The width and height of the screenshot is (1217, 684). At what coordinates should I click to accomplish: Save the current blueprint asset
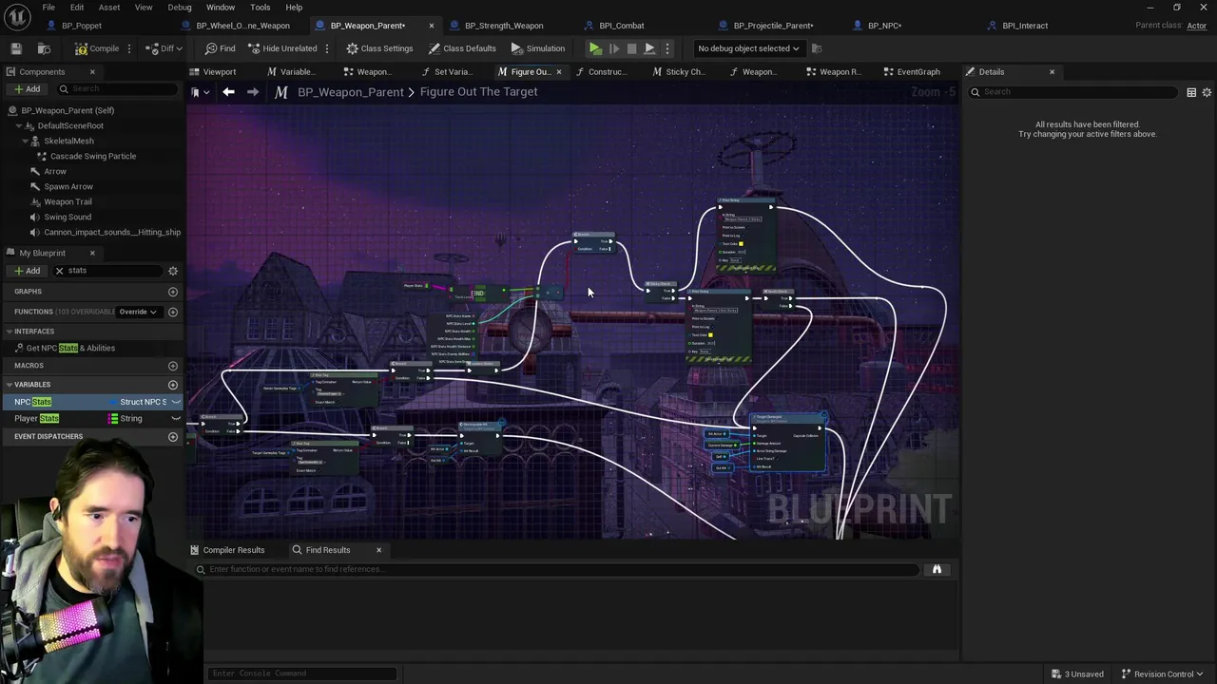click(16, 48)
